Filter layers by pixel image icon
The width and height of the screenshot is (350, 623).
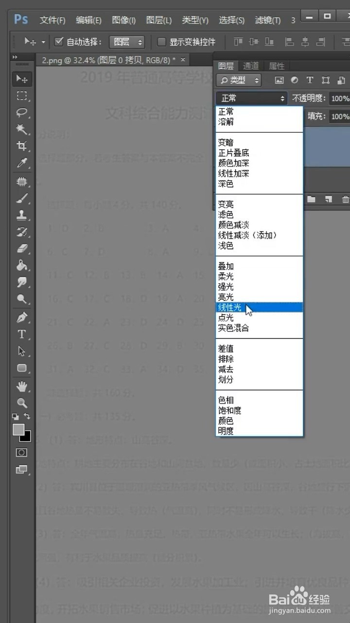[x=279, y=80]
